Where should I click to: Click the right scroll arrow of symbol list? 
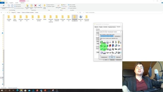[120, 55]
